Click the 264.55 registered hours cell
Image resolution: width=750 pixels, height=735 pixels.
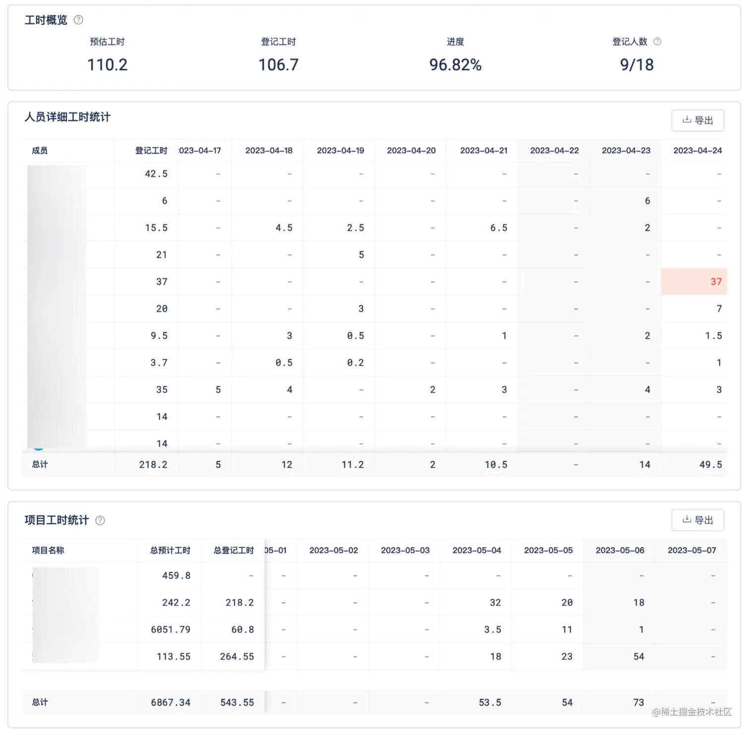(237, 657)
